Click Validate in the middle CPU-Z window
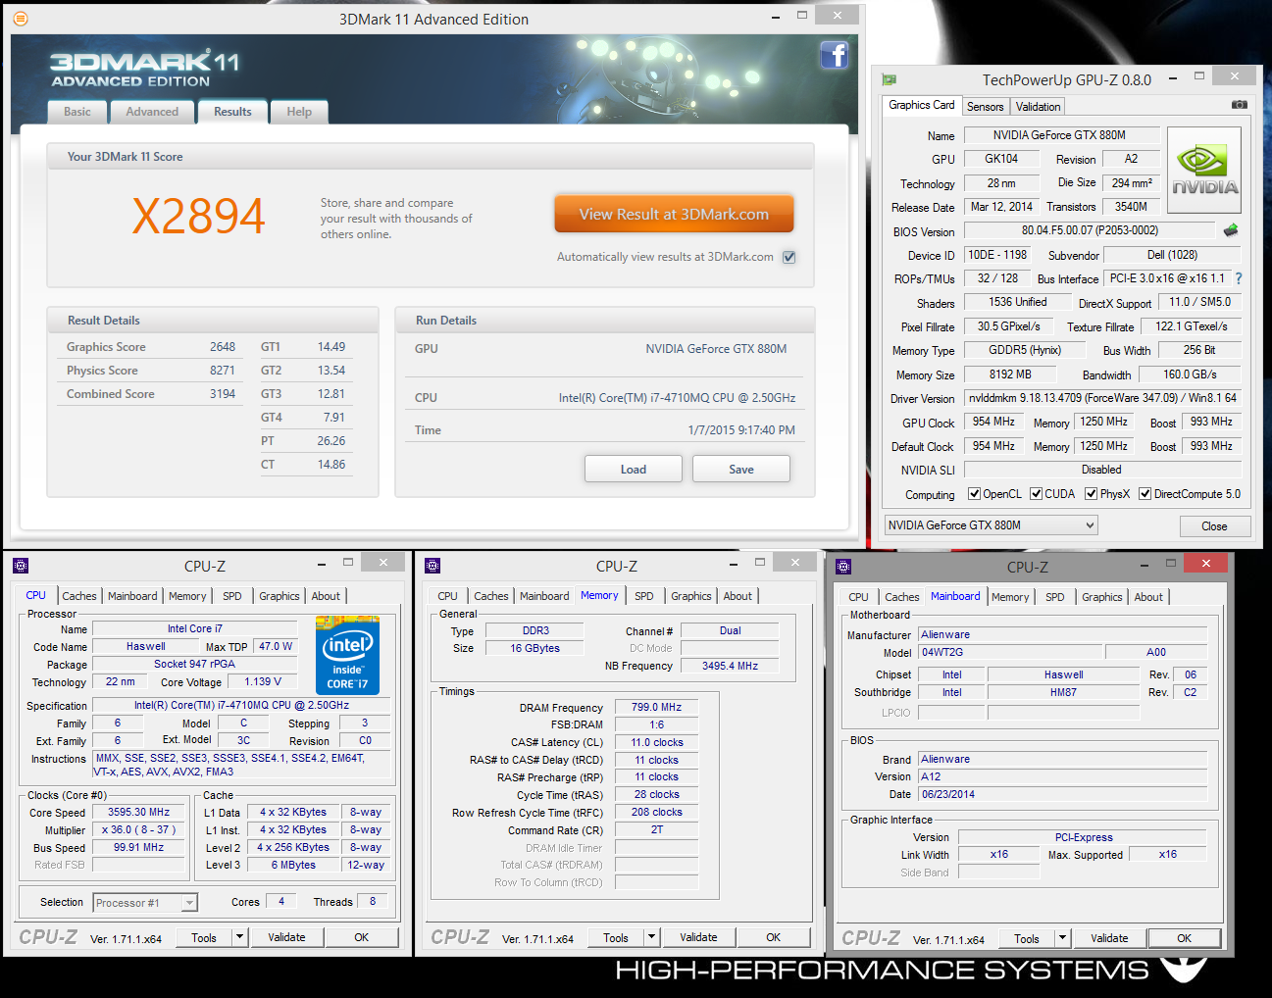The width and height of the screenshot is (1272, 998). click(698, 937)
